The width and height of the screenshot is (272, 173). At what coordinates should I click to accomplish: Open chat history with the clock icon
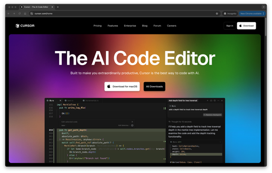(215, 100)
